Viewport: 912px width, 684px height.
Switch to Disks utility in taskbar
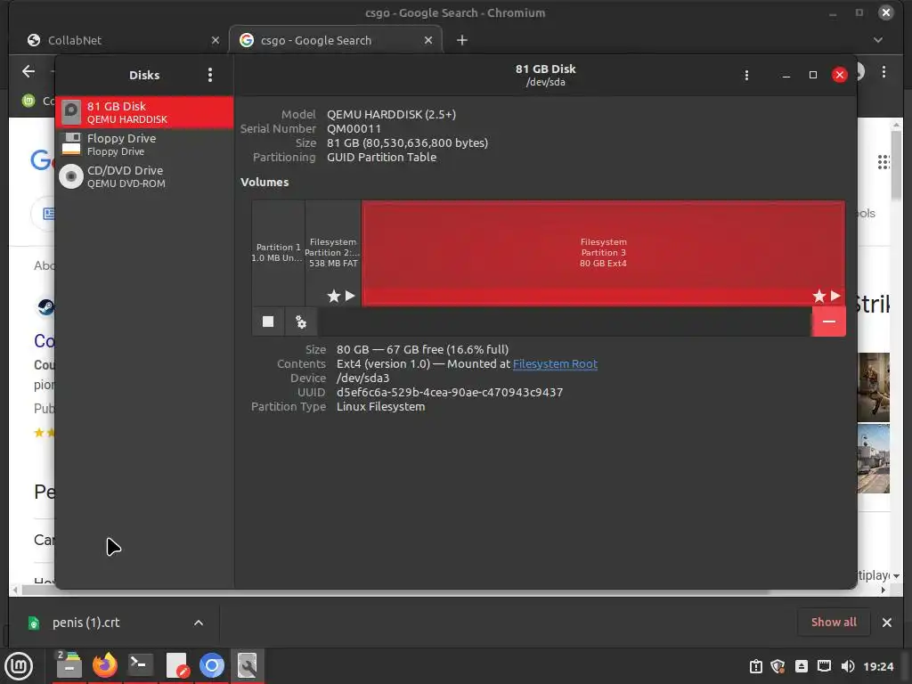coord(248,665)
